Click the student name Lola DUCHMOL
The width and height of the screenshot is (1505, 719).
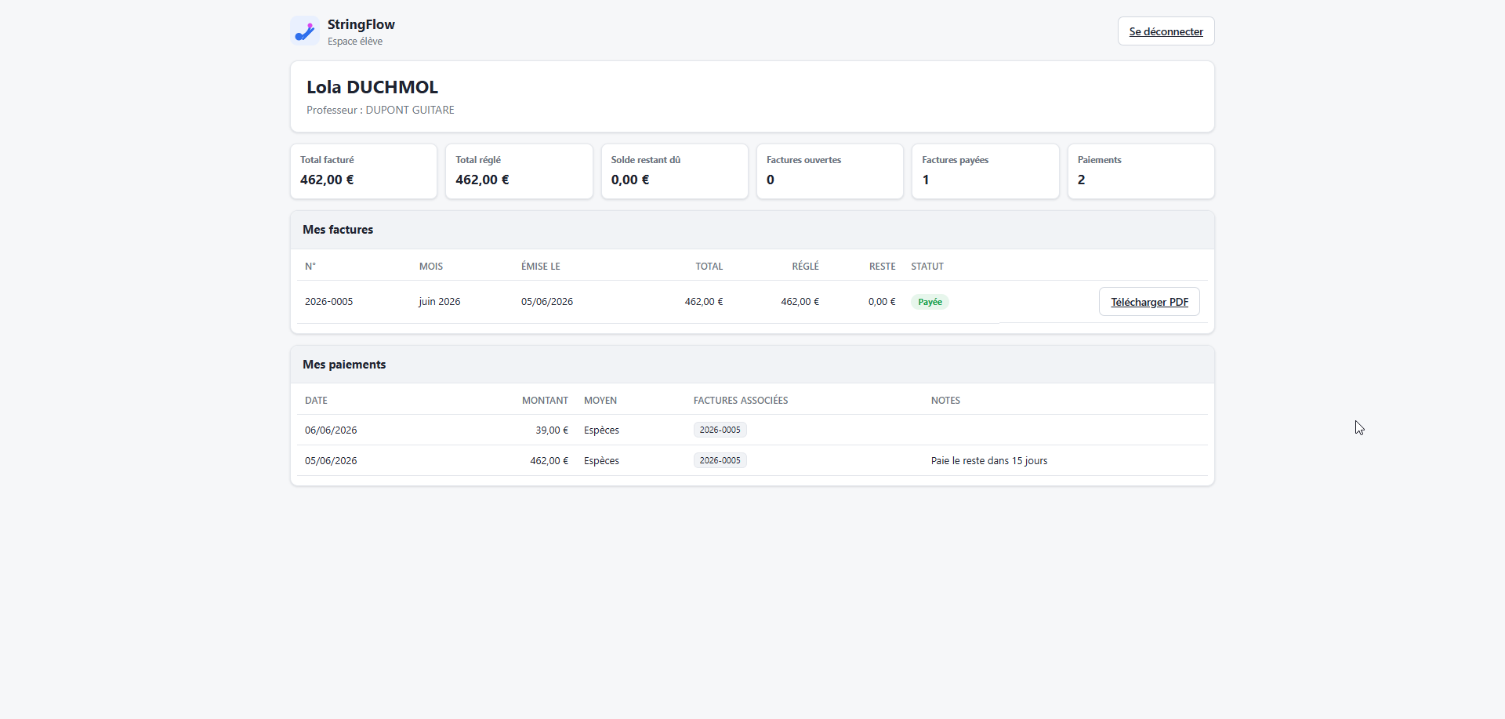[372, 87]
